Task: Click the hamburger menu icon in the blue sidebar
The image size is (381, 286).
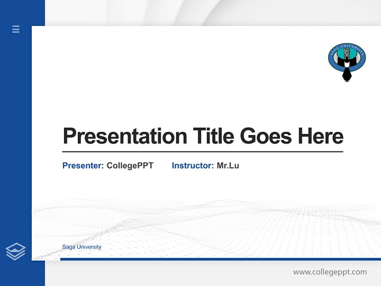Action: tap(16, 29)
